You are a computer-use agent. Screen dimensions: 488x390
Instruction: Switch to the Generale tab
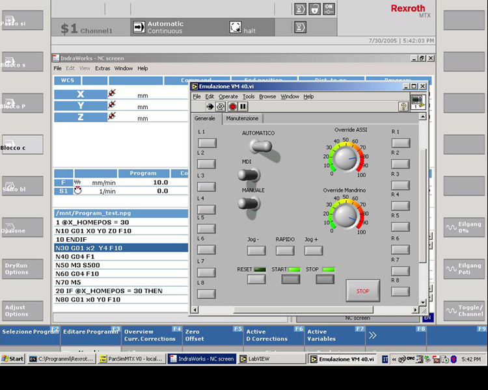point(205,118)
